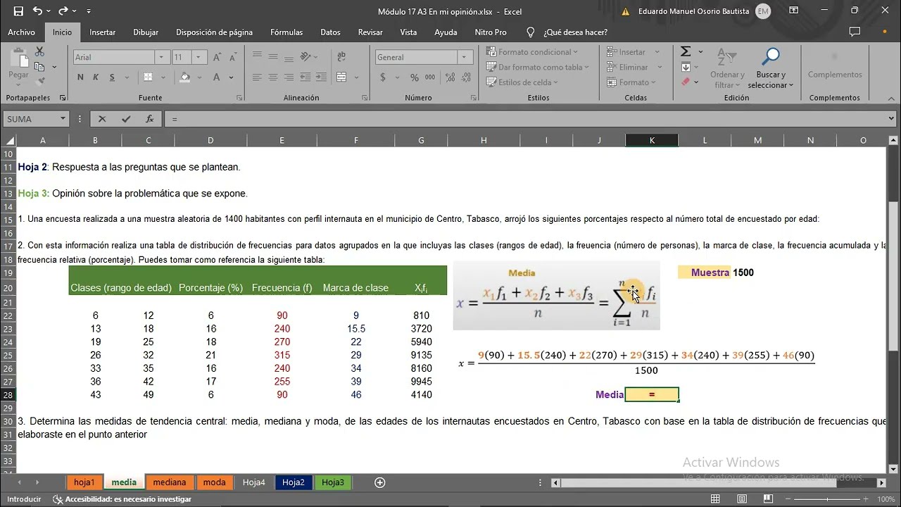Click the add new sheet plus icon
Image resolution: width=901 pixels, height=507 pixels.
point(380,482)
